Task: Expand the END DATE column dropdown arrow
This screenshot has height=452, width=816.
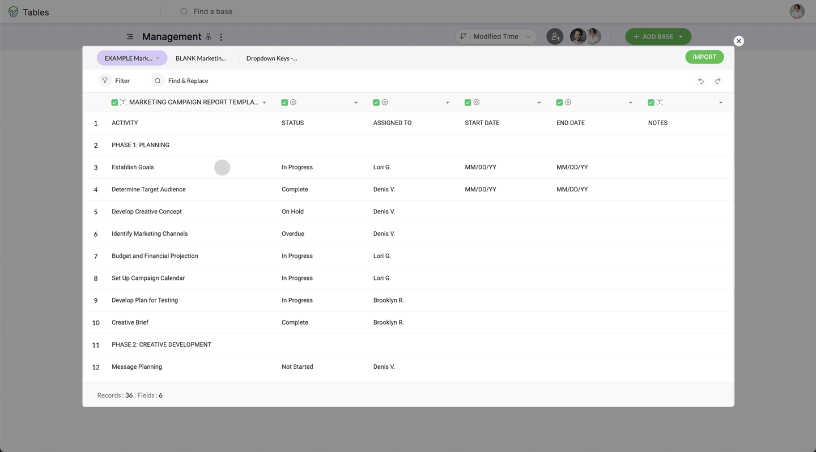Action: click(631, 103)
